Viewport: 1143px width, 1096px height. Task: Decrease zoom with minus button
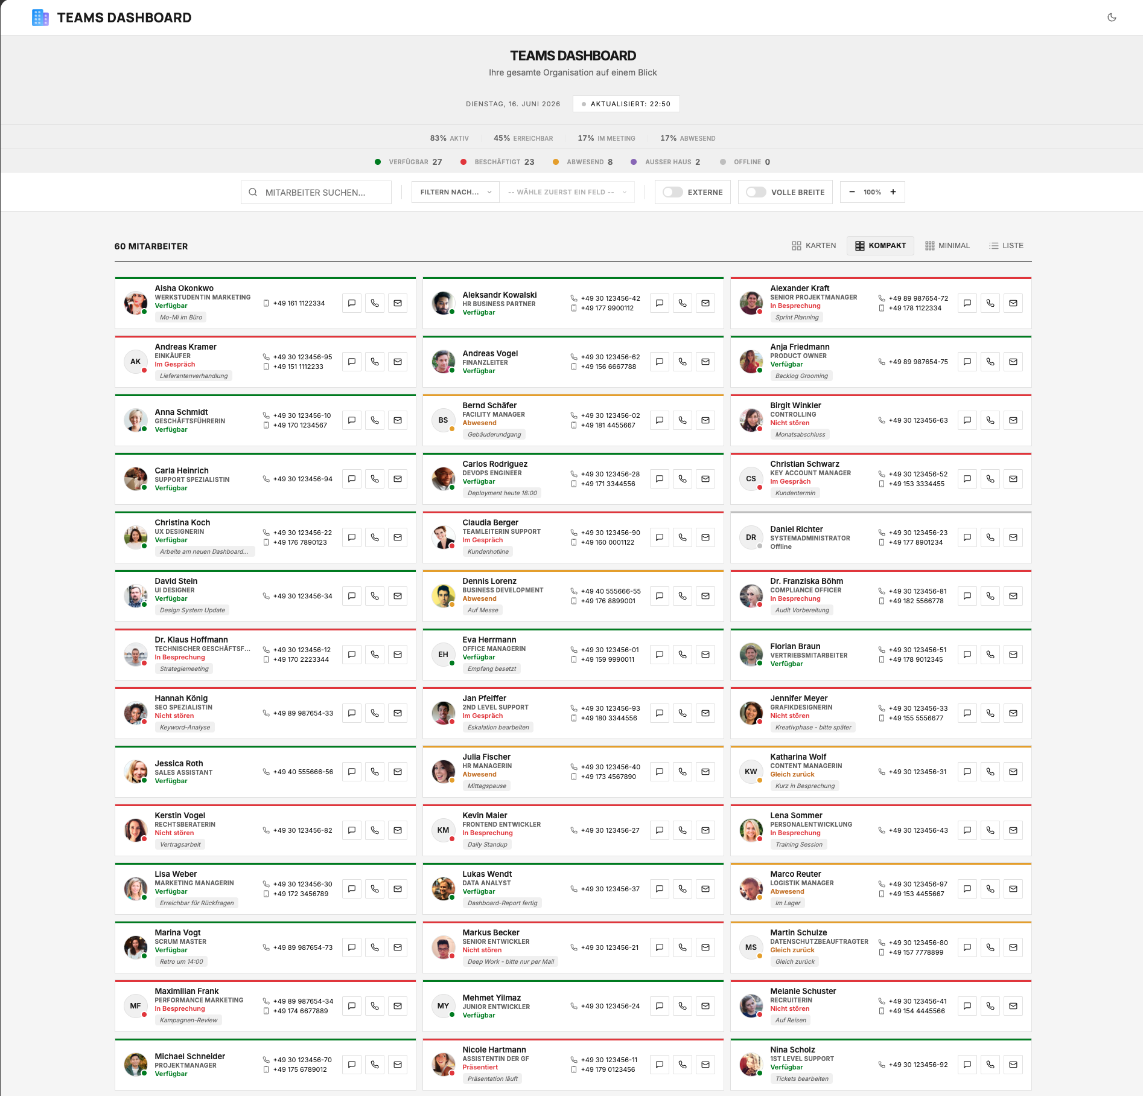click(852, 192)
